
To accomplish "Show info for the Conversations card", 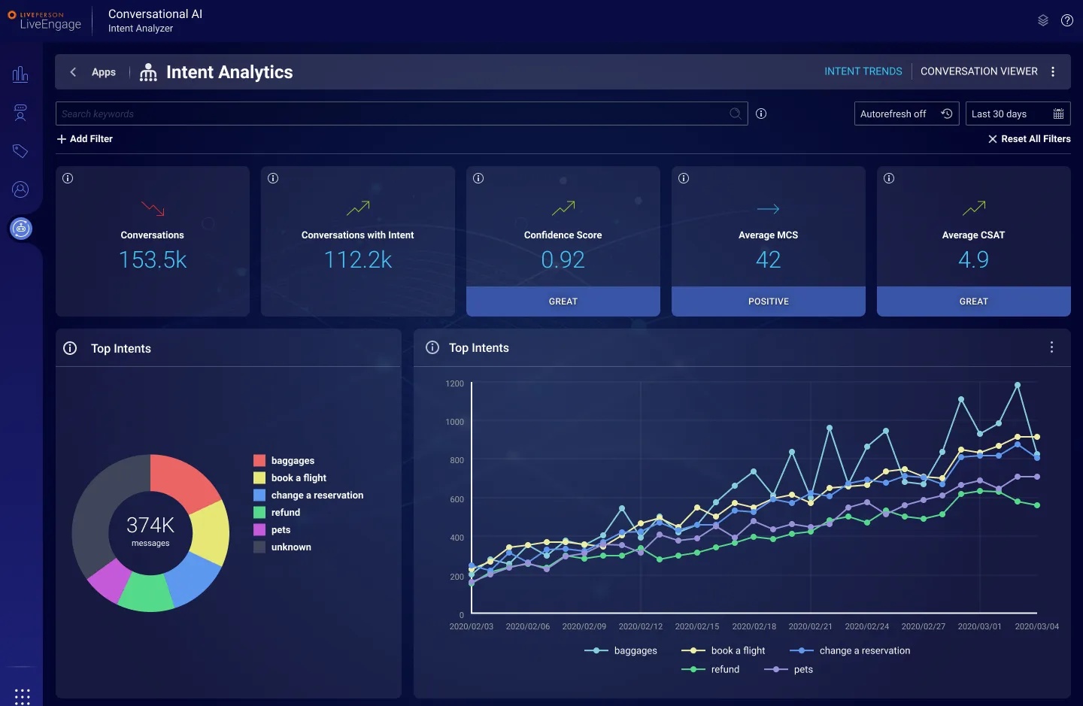I will pyautogui.click(x=68, y=178).
